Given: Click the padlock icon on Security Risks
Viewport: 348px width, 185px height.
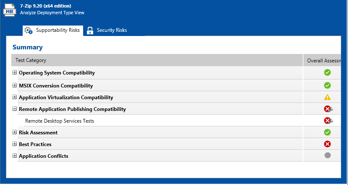Looking at the screenshot, I should [90, 30].
